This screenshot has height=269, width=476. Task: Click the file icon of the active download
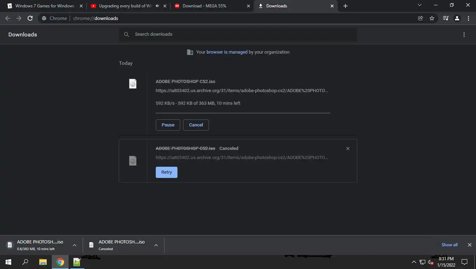(133, 83)
